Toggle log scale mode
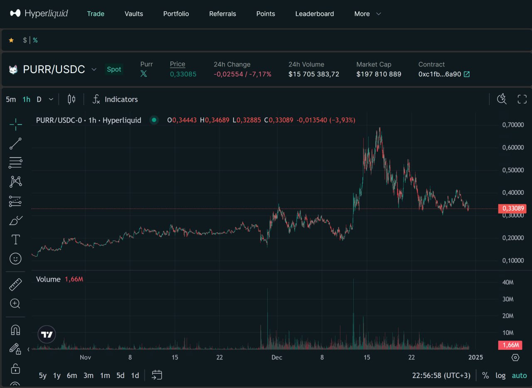Image resolution: width=532 pixels, height=388 pixels. coord(500,376)
